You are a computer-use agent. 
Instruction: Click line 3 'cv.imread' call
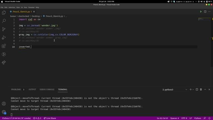(x=33, y=26)
